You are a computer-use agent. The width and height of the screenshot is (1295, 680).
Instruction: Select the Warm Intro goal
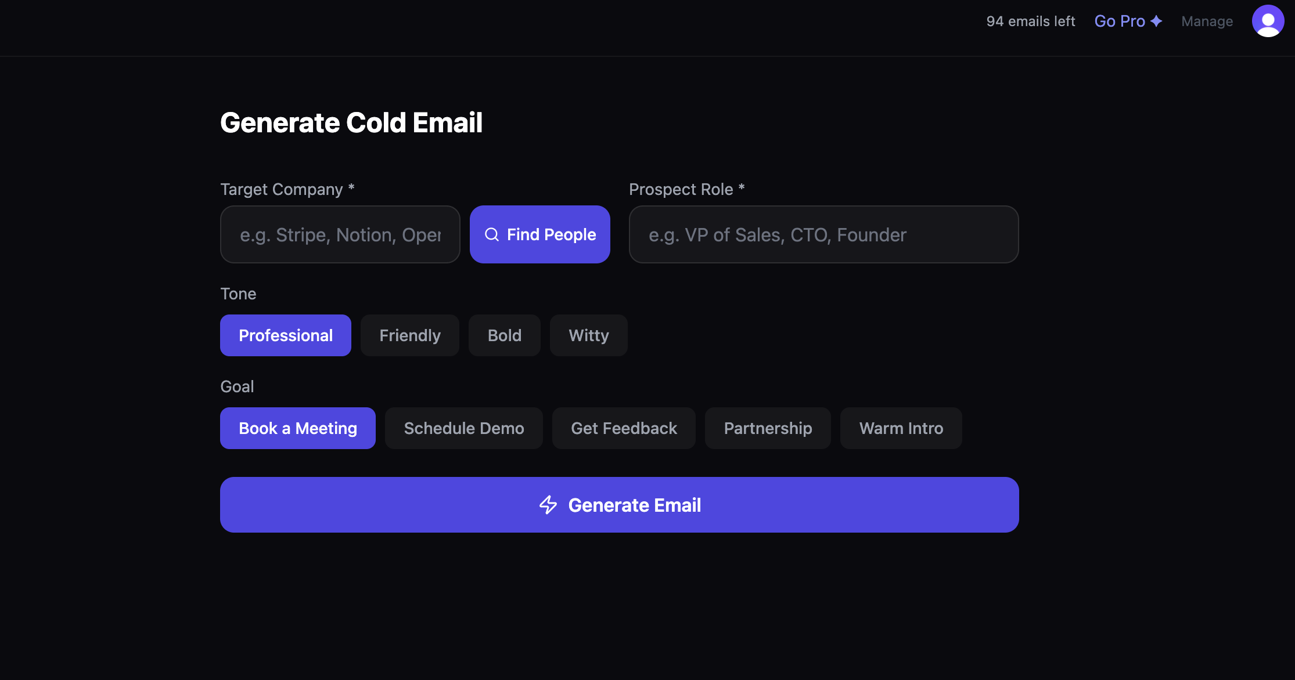tap(901, 428)
